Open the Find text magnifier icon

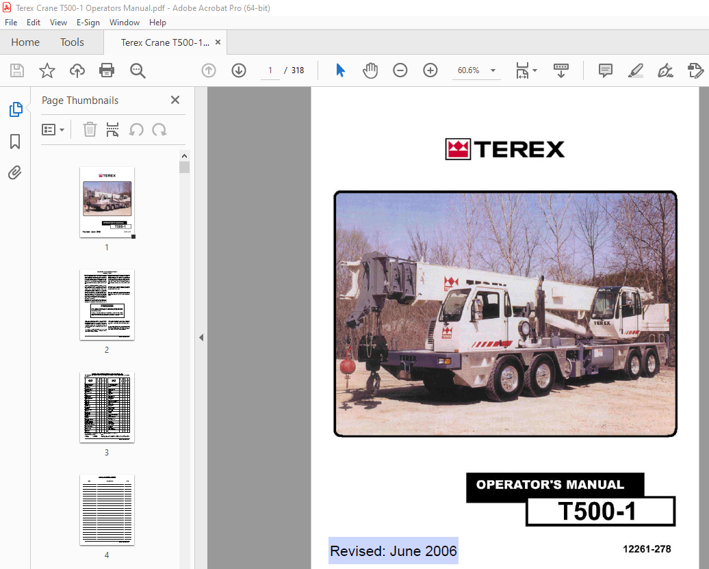pos(138,70)
